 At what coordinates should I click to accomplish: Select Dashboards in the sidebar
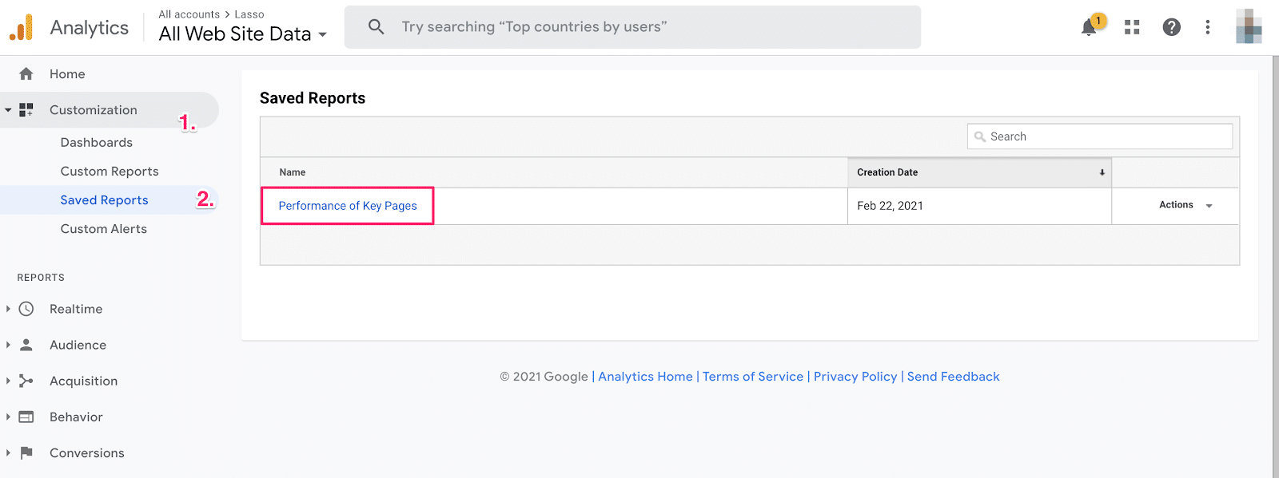[97, 142]
